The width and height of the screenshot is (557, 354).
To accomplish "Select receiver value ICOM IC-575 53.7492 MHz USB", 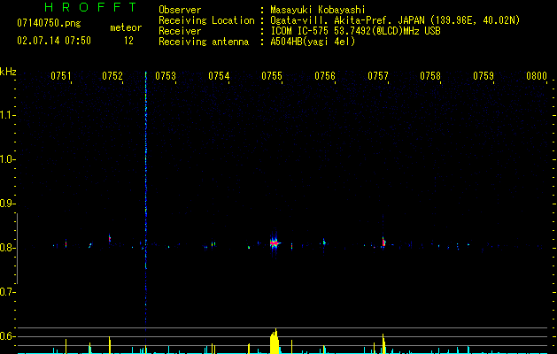I will click(x=355, y=31).
